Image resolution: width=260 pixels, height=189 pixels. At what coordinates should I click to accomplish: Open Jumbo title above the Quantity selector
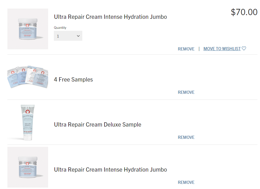click(110, 17)
